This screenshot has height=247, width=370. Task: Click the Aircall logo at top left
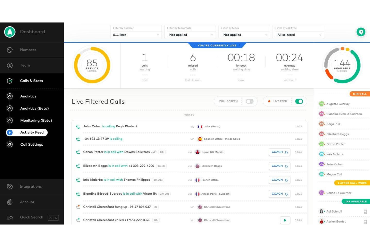9,32
